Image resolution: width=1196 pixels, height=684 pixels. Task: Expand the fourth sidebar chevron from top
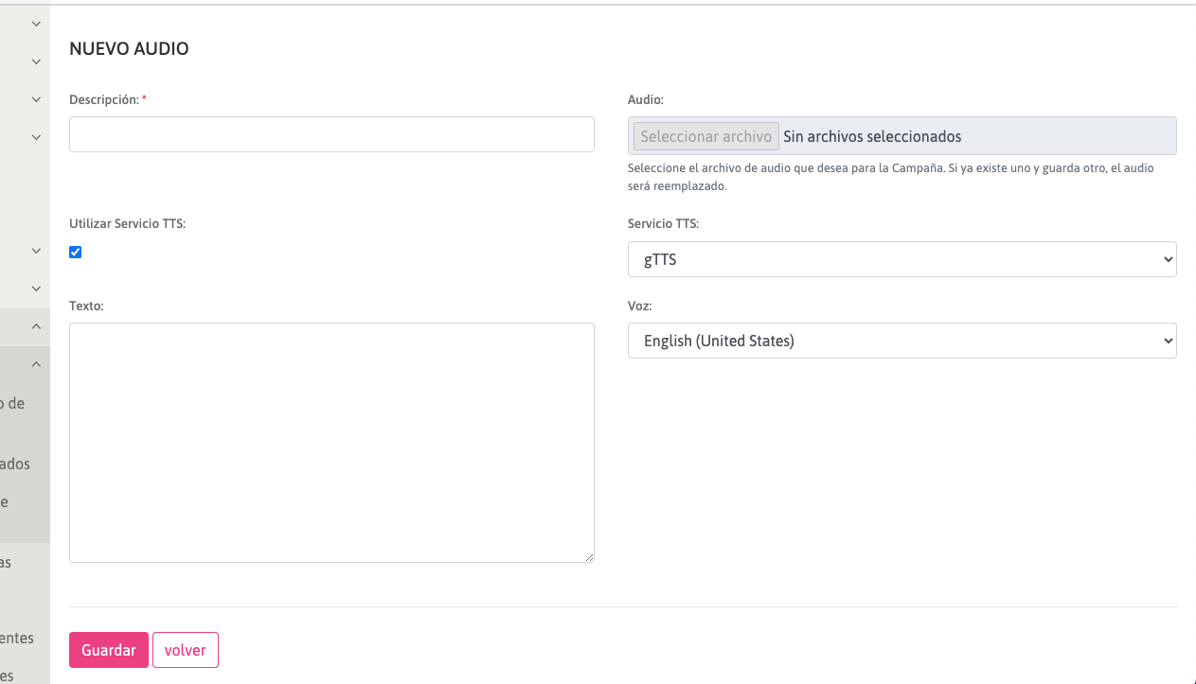coord(36,137)
